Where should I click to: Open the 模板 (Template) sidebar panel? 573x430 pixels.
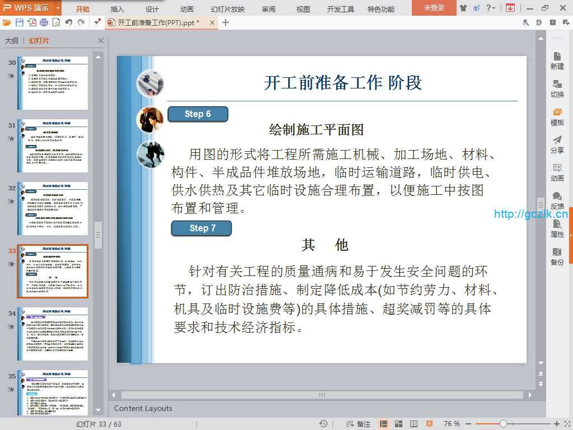click(557, 116)
